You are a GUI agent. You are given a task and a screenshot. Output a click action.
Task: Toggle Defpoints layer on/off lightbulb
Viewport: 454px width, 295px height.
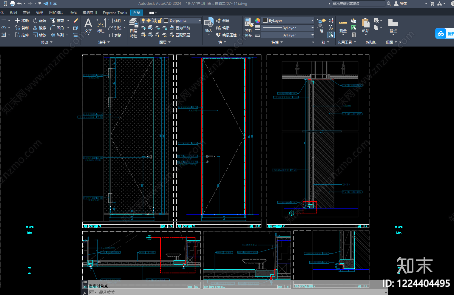click(143, 21)
